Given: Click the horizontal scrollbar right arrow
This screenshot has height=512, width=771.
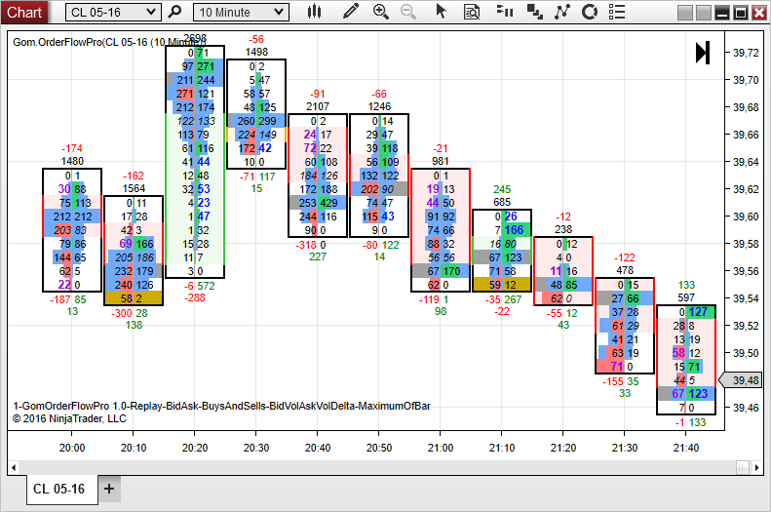Looking at the screenshot, I should [x=756, y=467].
